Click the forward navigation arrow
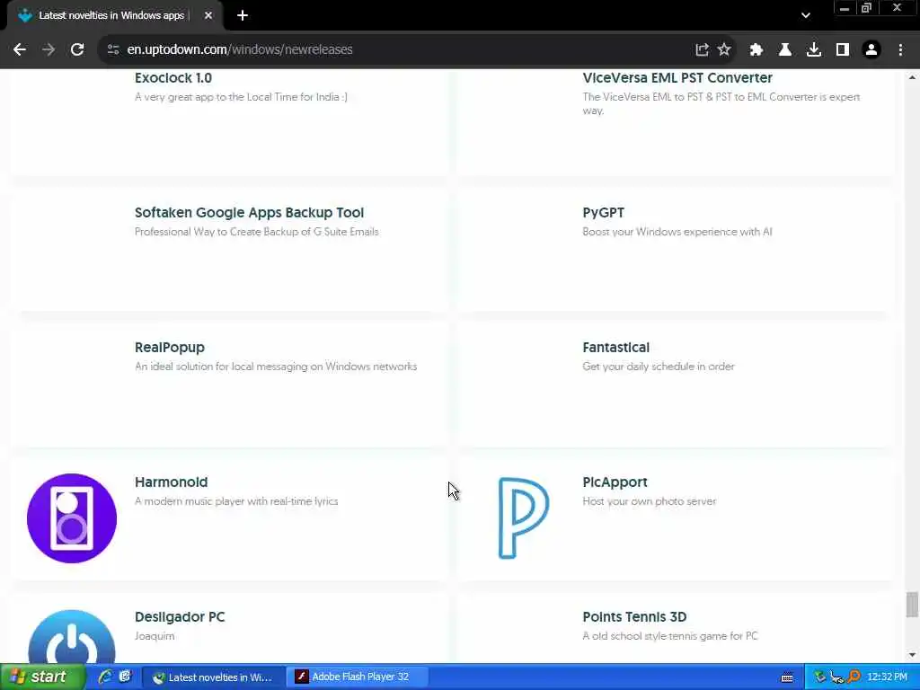Viewport: 920px width, 690px height. pos(49,50)
